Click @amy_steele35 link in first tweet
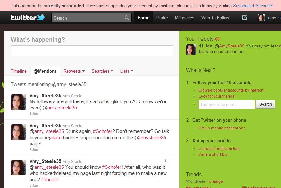 (x=60, y=108)
